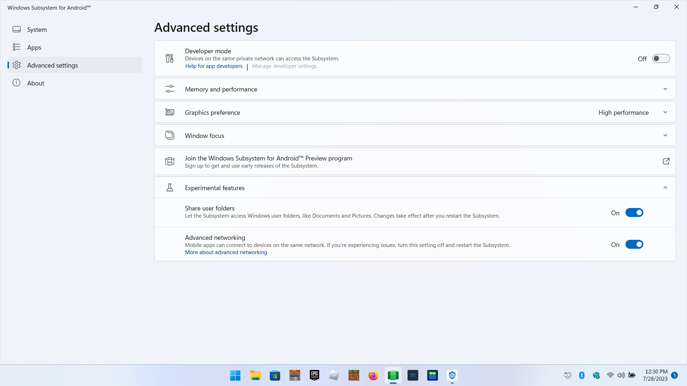Click the Advanced settings page heading

(x=206, y=28)
